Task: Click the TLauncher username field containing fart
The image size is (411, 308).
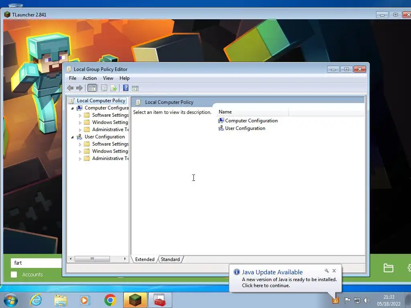Action: (36, 263)
